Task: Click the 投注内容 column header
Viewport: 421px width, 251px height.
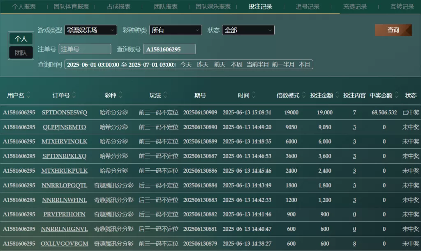Action: point(354,96)
